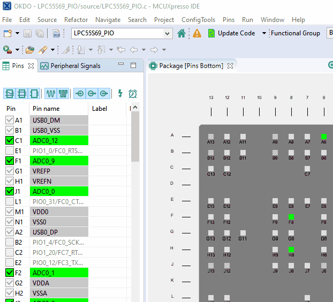333x302 pixels.
Task: Click the greyed pencil annotation icon
Action: (x=66, y=50)
